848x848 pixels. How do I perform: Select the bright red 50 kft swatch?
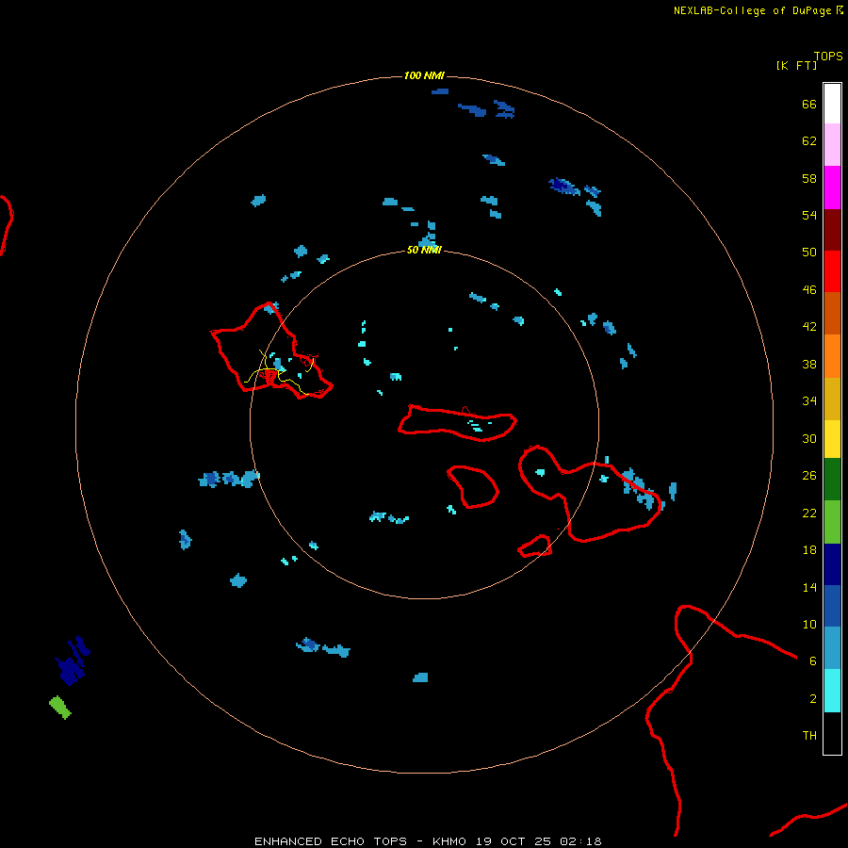click(832, 272)
